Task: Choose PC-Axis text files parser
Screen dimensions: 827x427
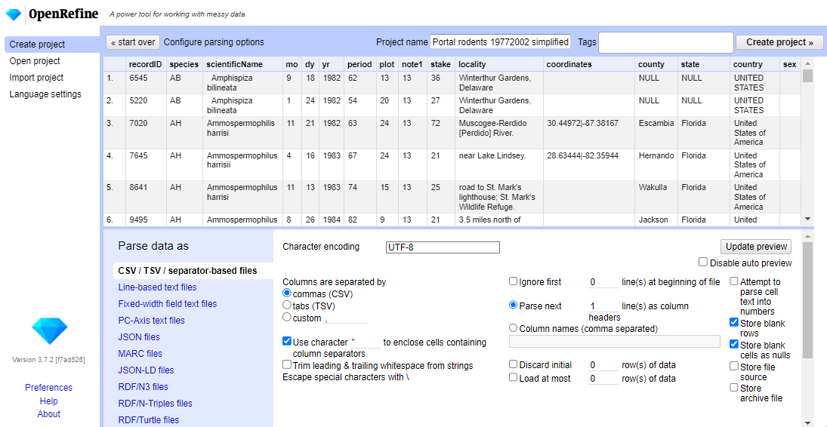Action: 151,320
